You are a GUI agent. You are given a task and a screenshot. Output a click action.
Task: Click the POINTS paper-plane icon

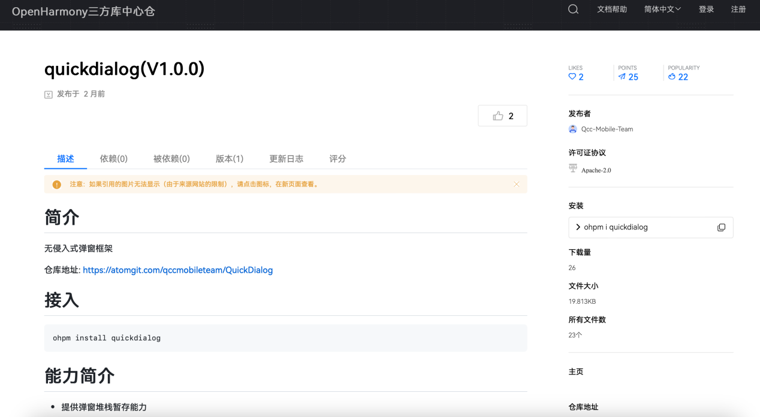point(621,77)
